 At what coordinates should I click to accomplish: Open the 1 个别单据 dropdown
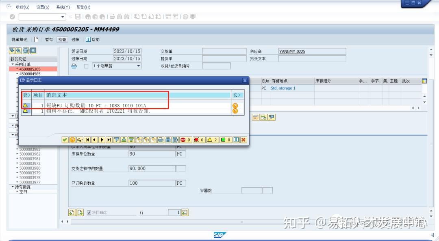tap(138, 66)
